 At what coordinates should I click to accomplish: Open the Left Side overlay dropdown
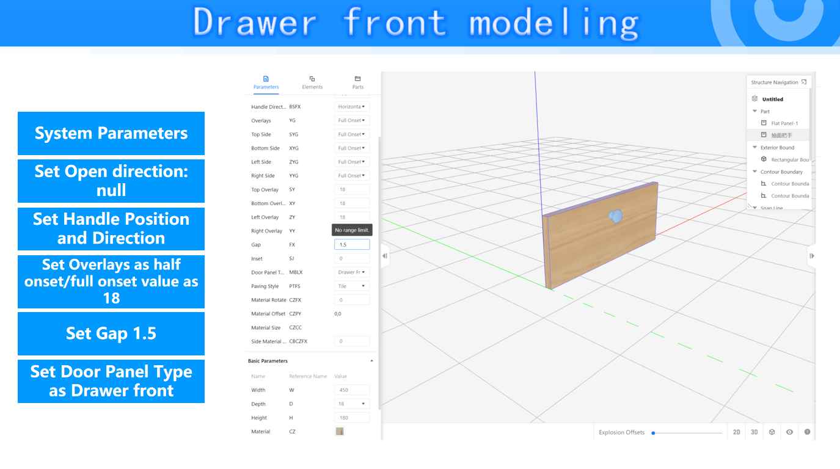click(x=352, y=162)
